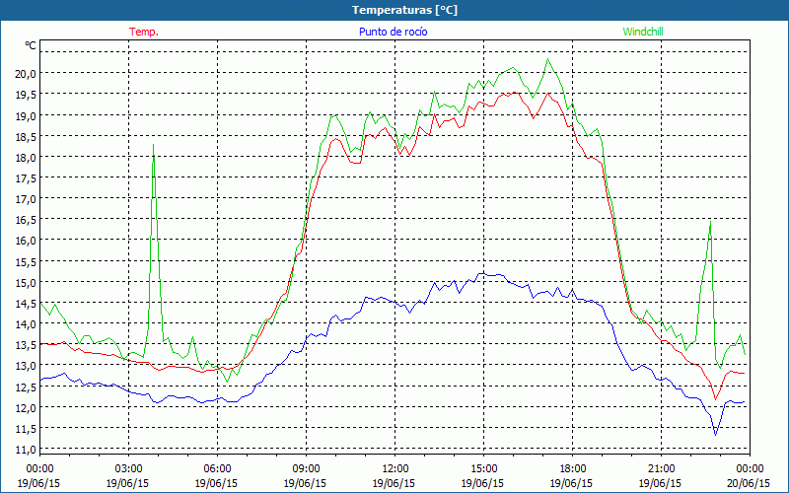Click the '20,0' y-axis value
Screen dimensions: 789x493
[27, 73]
